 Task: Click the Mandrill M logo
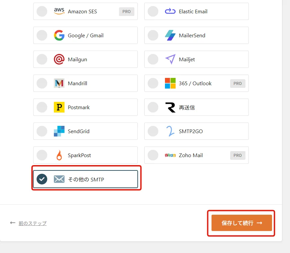tap(59, 83)
